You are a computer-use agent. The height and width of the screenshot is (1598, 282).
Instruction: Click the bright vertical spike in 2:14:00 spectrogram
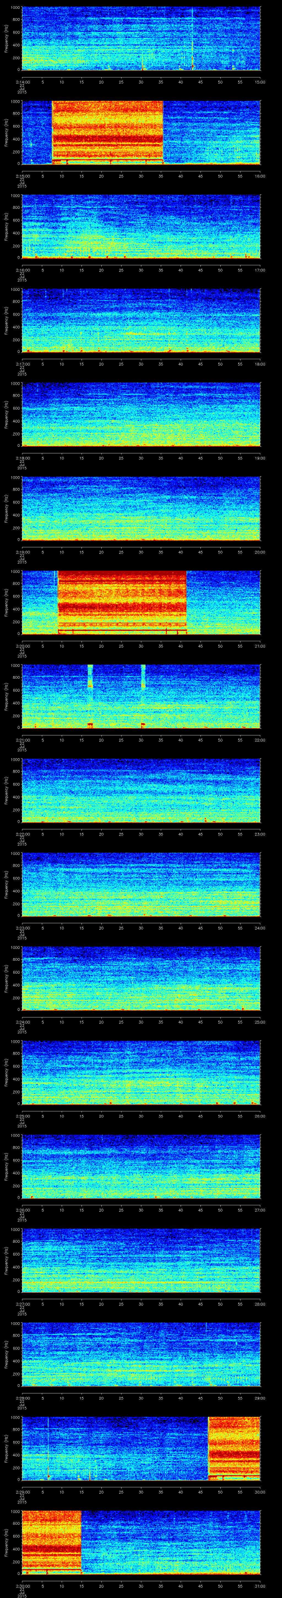click(192, 37)
